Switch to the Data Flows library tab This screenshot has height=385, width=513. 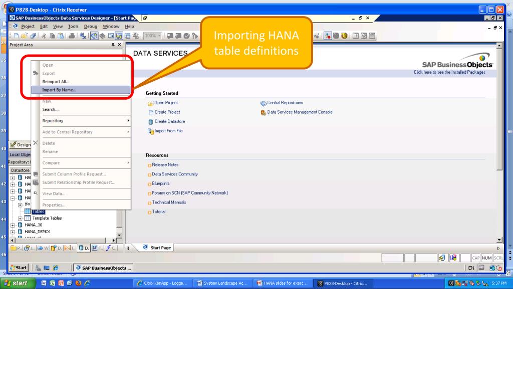56,248
